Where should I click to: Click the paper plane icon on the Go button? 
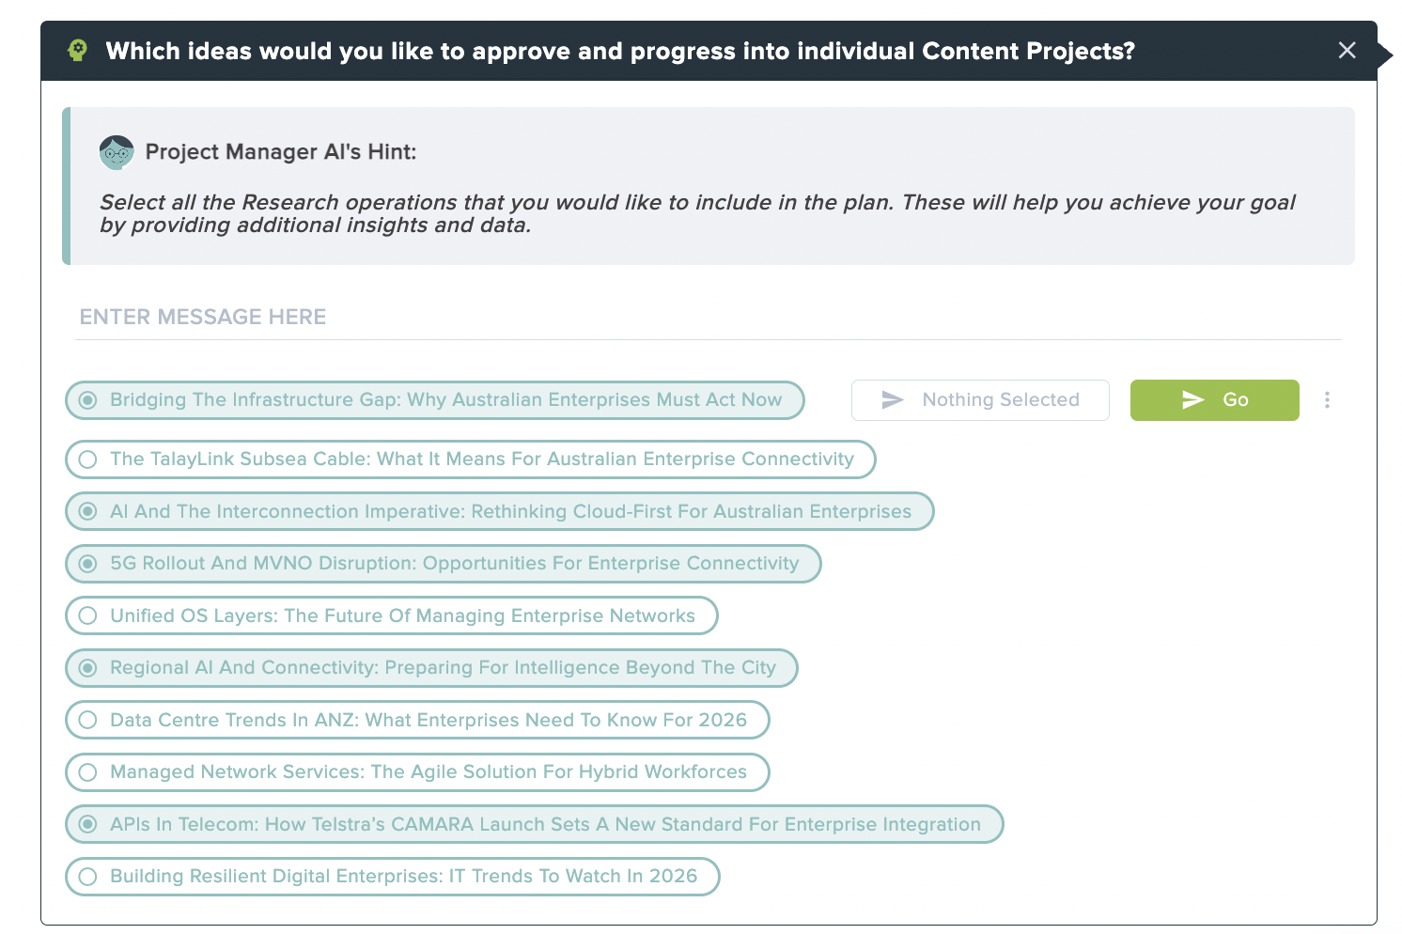[1192, 399]
